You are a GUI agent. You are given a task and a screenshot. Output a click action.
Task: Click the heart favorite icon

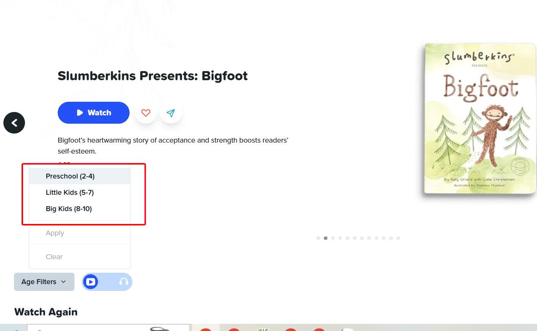pos(146,113)
